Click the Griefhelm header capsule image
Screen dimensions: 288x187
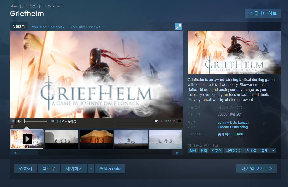tap(234, 53)
